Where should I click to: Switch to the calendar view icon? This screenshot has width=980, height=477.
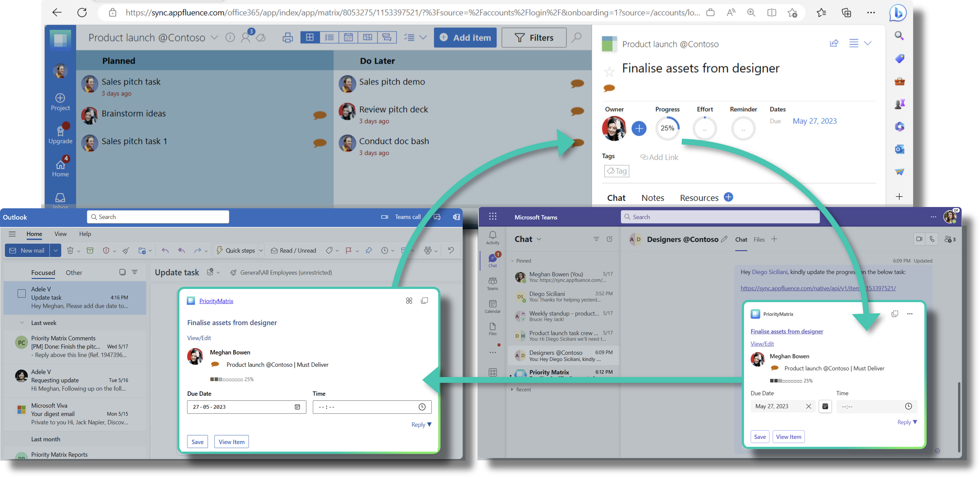(348, 37)
